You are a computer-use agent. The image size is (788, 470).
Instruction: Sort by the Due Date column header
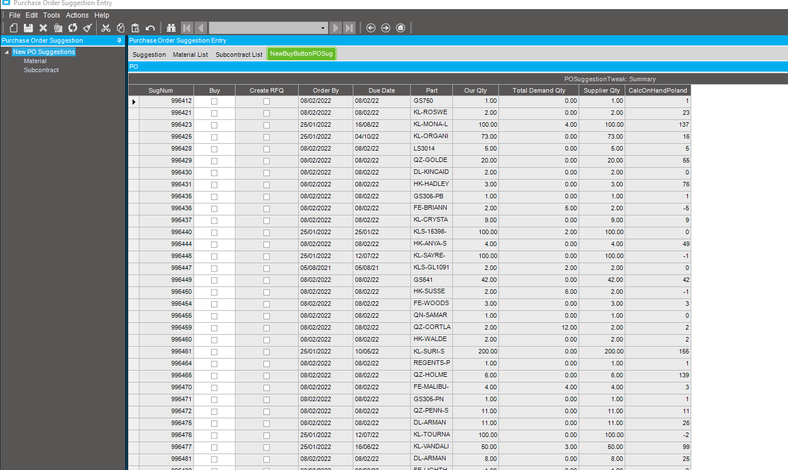pos(382,90)
